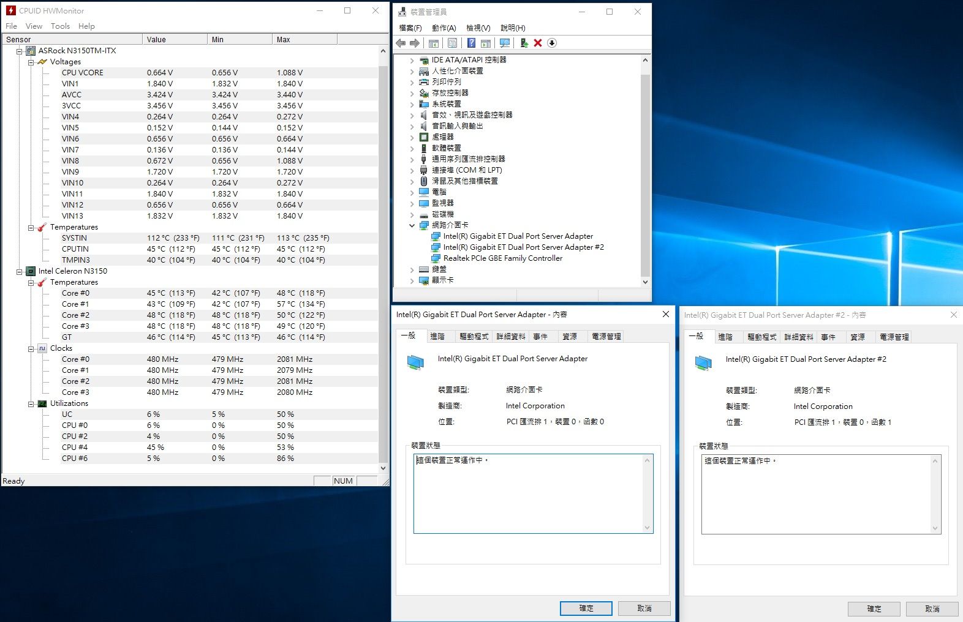This screenshot has height=622, width=963.
Task: Click the show/hide console tree toolbar icon
Action: pyautogui.click(x=434, y=43)
